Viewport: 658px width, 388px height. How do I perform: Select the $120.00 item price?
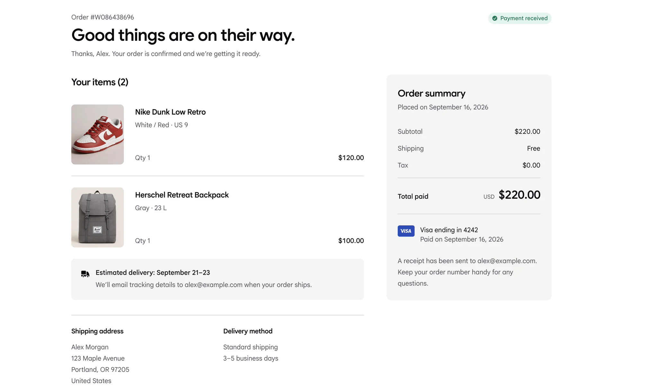click(351, 158)
